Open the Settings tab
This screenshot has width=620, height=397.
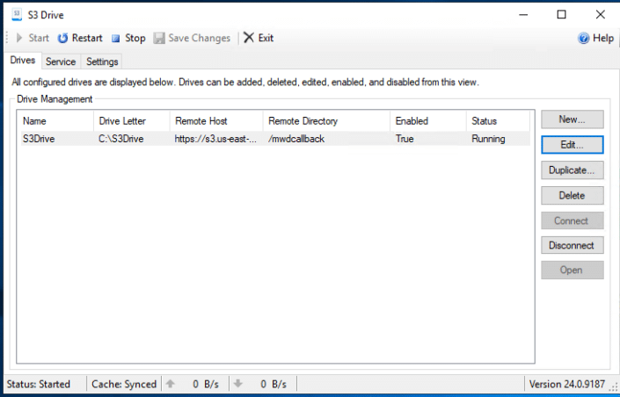pos(102,61)
